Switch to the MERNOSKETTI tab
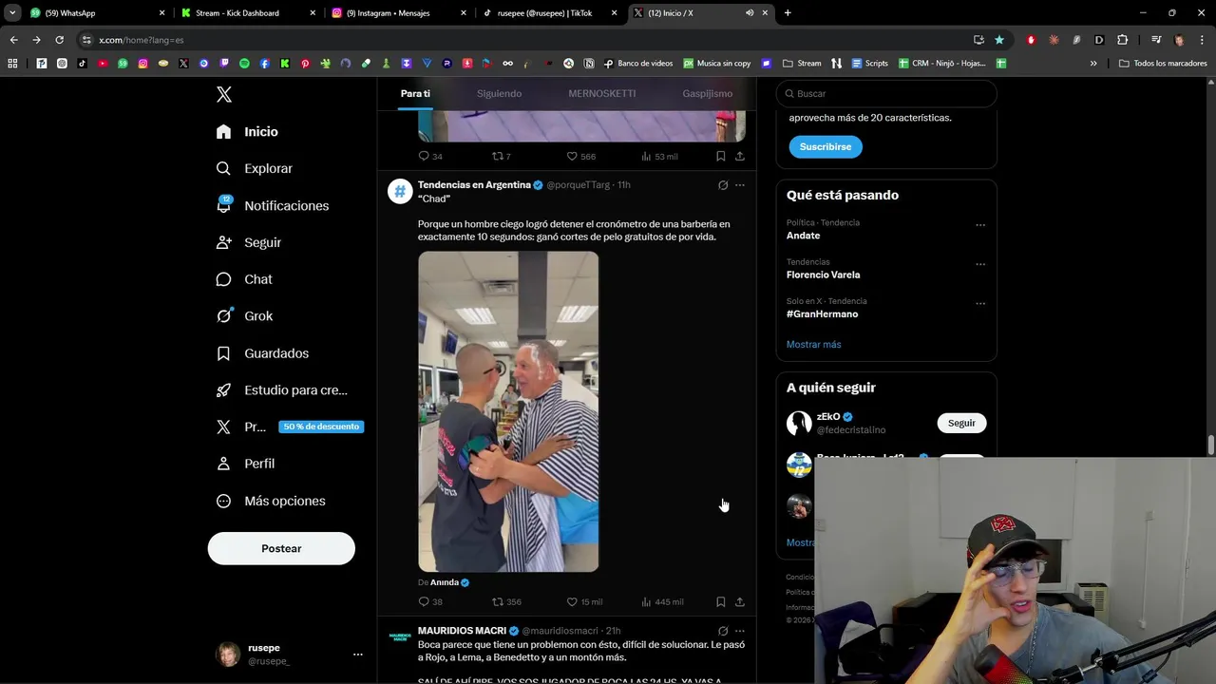 point(602,93)
